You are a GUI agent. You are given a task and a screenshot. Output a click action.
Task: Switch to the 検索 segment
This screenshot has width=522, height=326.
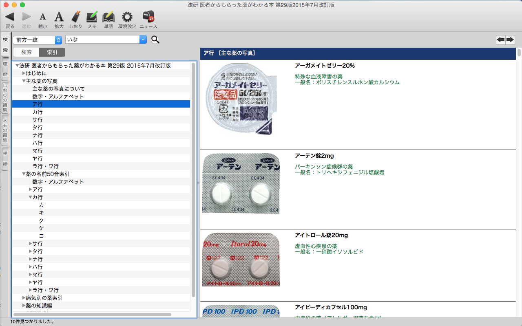[27, 52]
